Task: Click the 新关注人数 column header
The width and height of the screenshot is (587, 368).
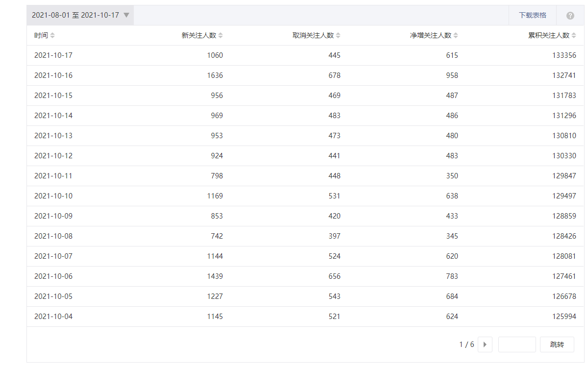Action: point(198,35)
